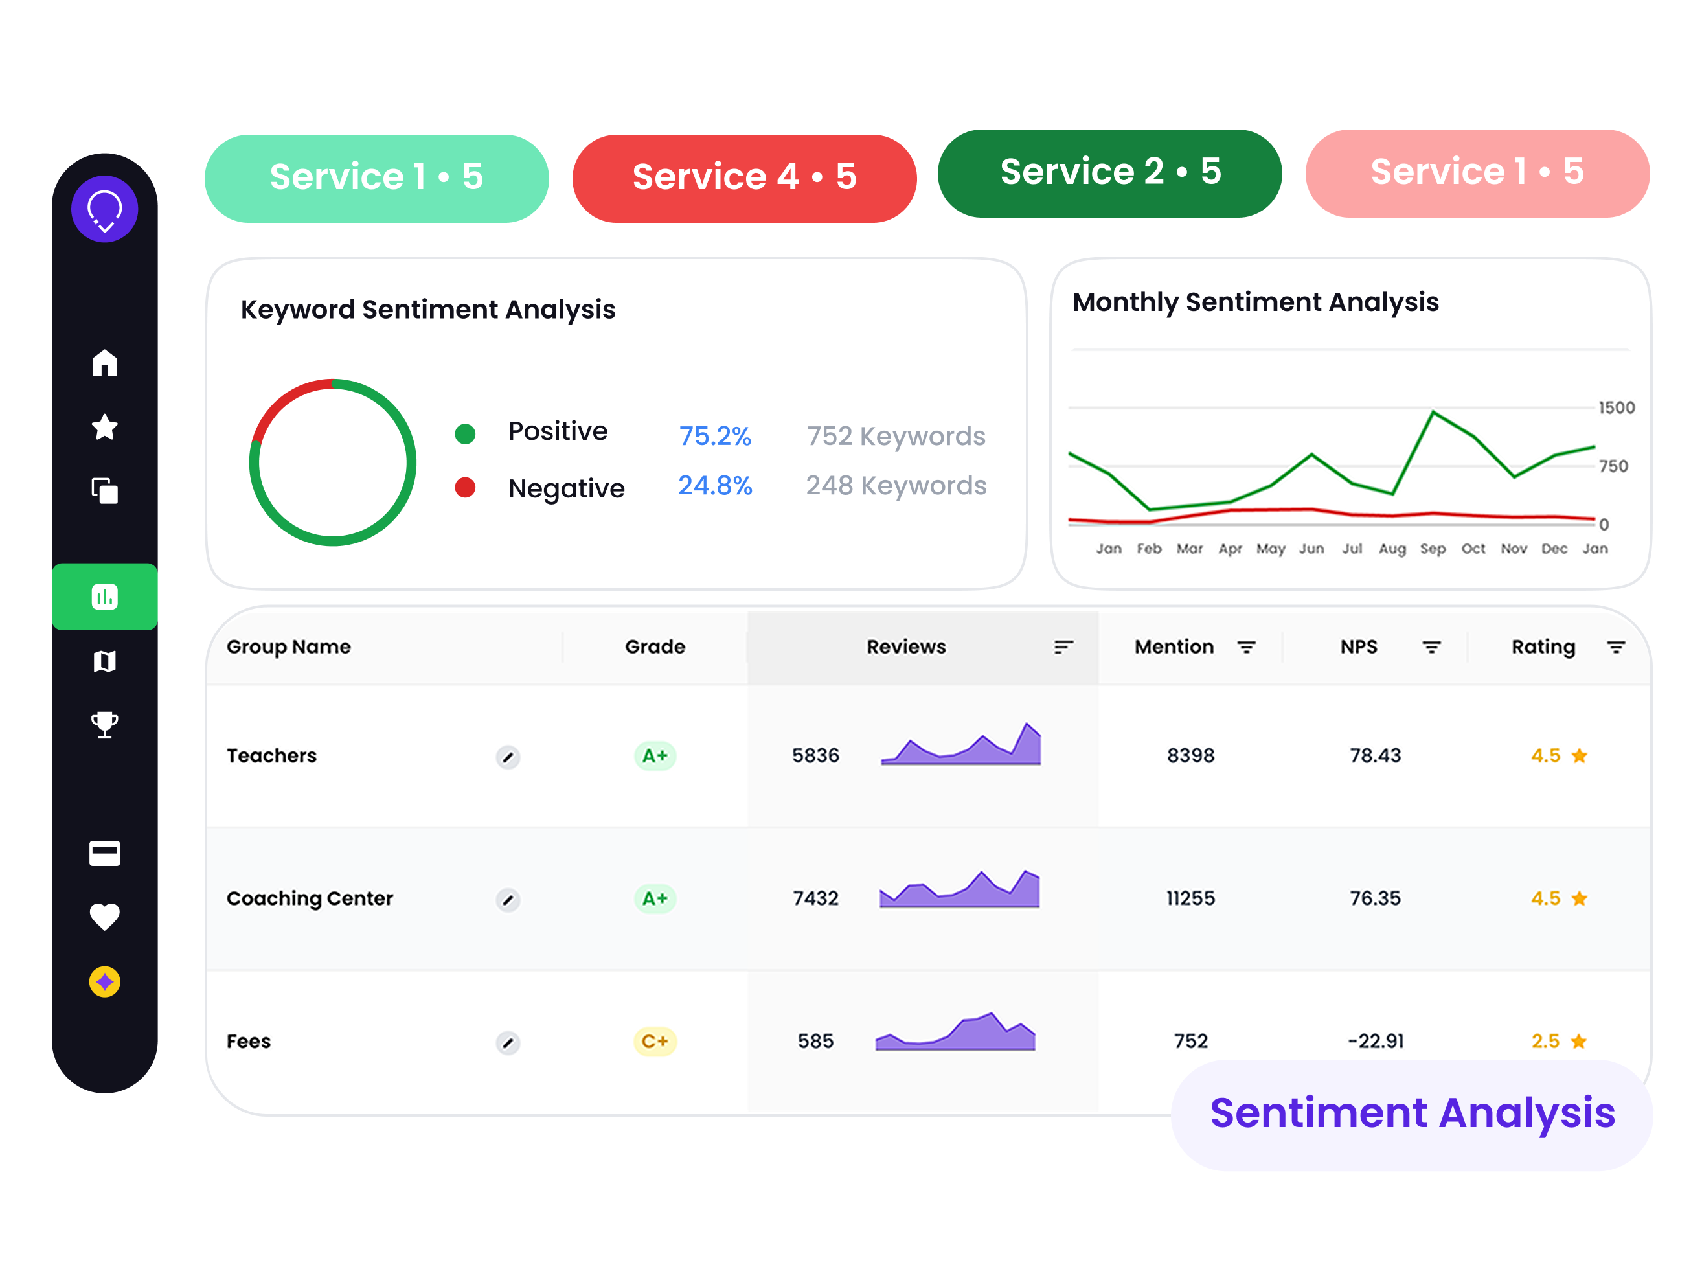Edit the Teachers group name pencil icon
Screen dimensions: 1702x1267
[508, 758]
